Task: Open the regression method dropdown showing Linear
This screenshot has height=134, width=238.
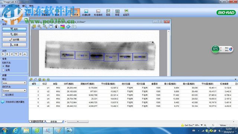Action: (14, 90)
